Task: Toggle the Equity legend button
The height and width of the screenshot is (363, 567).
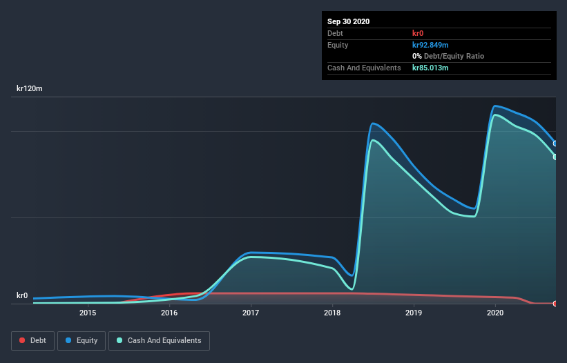Action: point(81,341)
